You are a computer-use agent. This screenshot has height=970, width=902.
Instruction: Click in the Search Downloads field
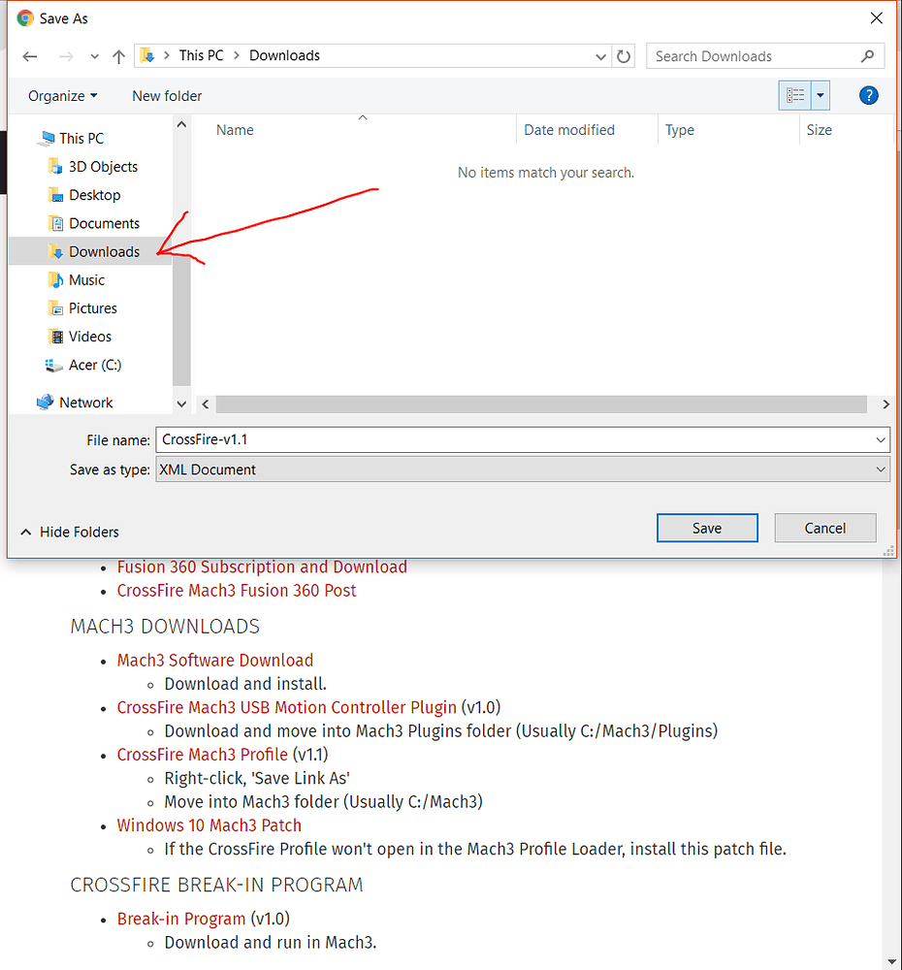(754, 56)
